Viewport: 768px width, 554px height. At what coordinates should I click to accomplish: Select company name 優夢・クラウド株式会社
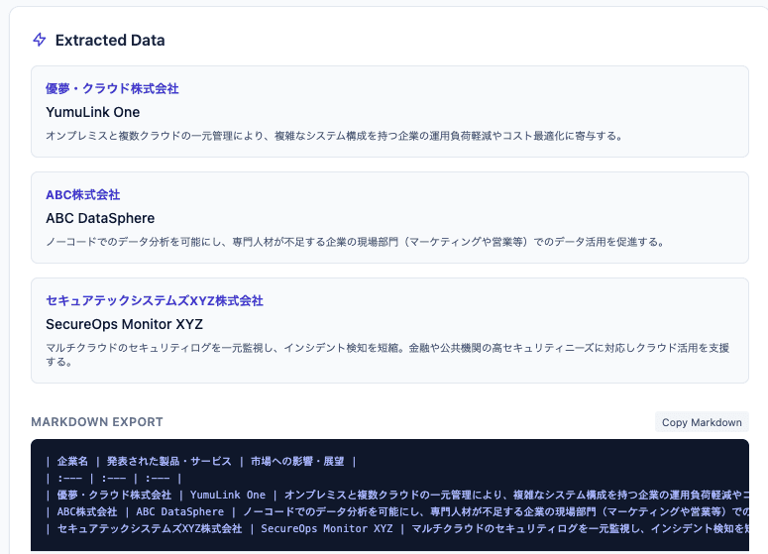tap(112, 88)
